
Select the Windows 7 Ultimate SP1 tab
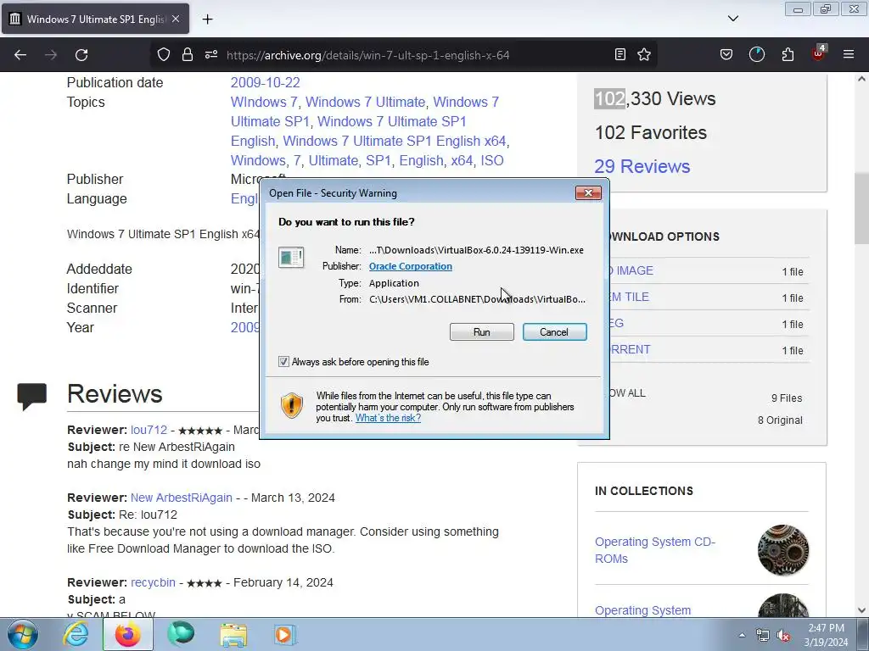point(95,19)
